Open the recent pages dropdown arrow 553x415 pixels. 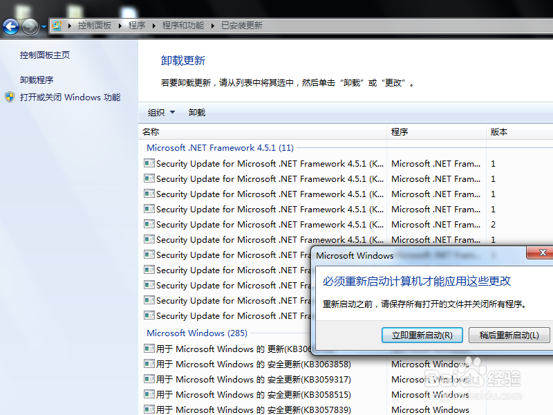click(x=44, y=26)
